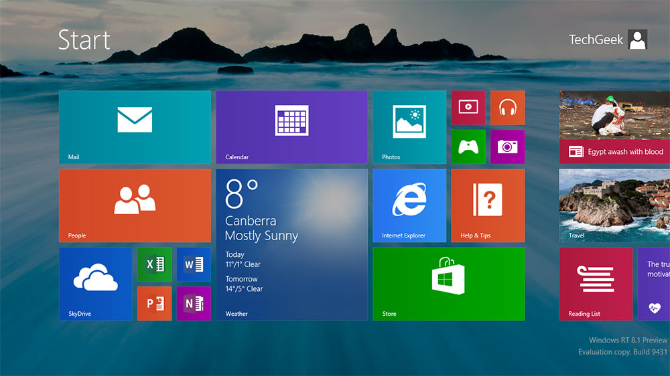Viewport: 670px width, 376px height.
Task: Click the 'Start' heading text
Action: [84, 40]
